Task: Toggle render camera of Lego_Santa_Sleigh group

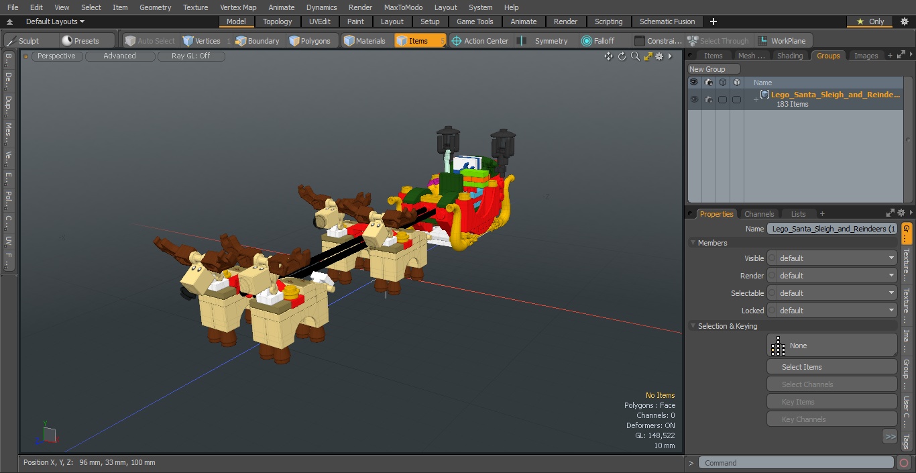Action: click(x=708, y=99)
